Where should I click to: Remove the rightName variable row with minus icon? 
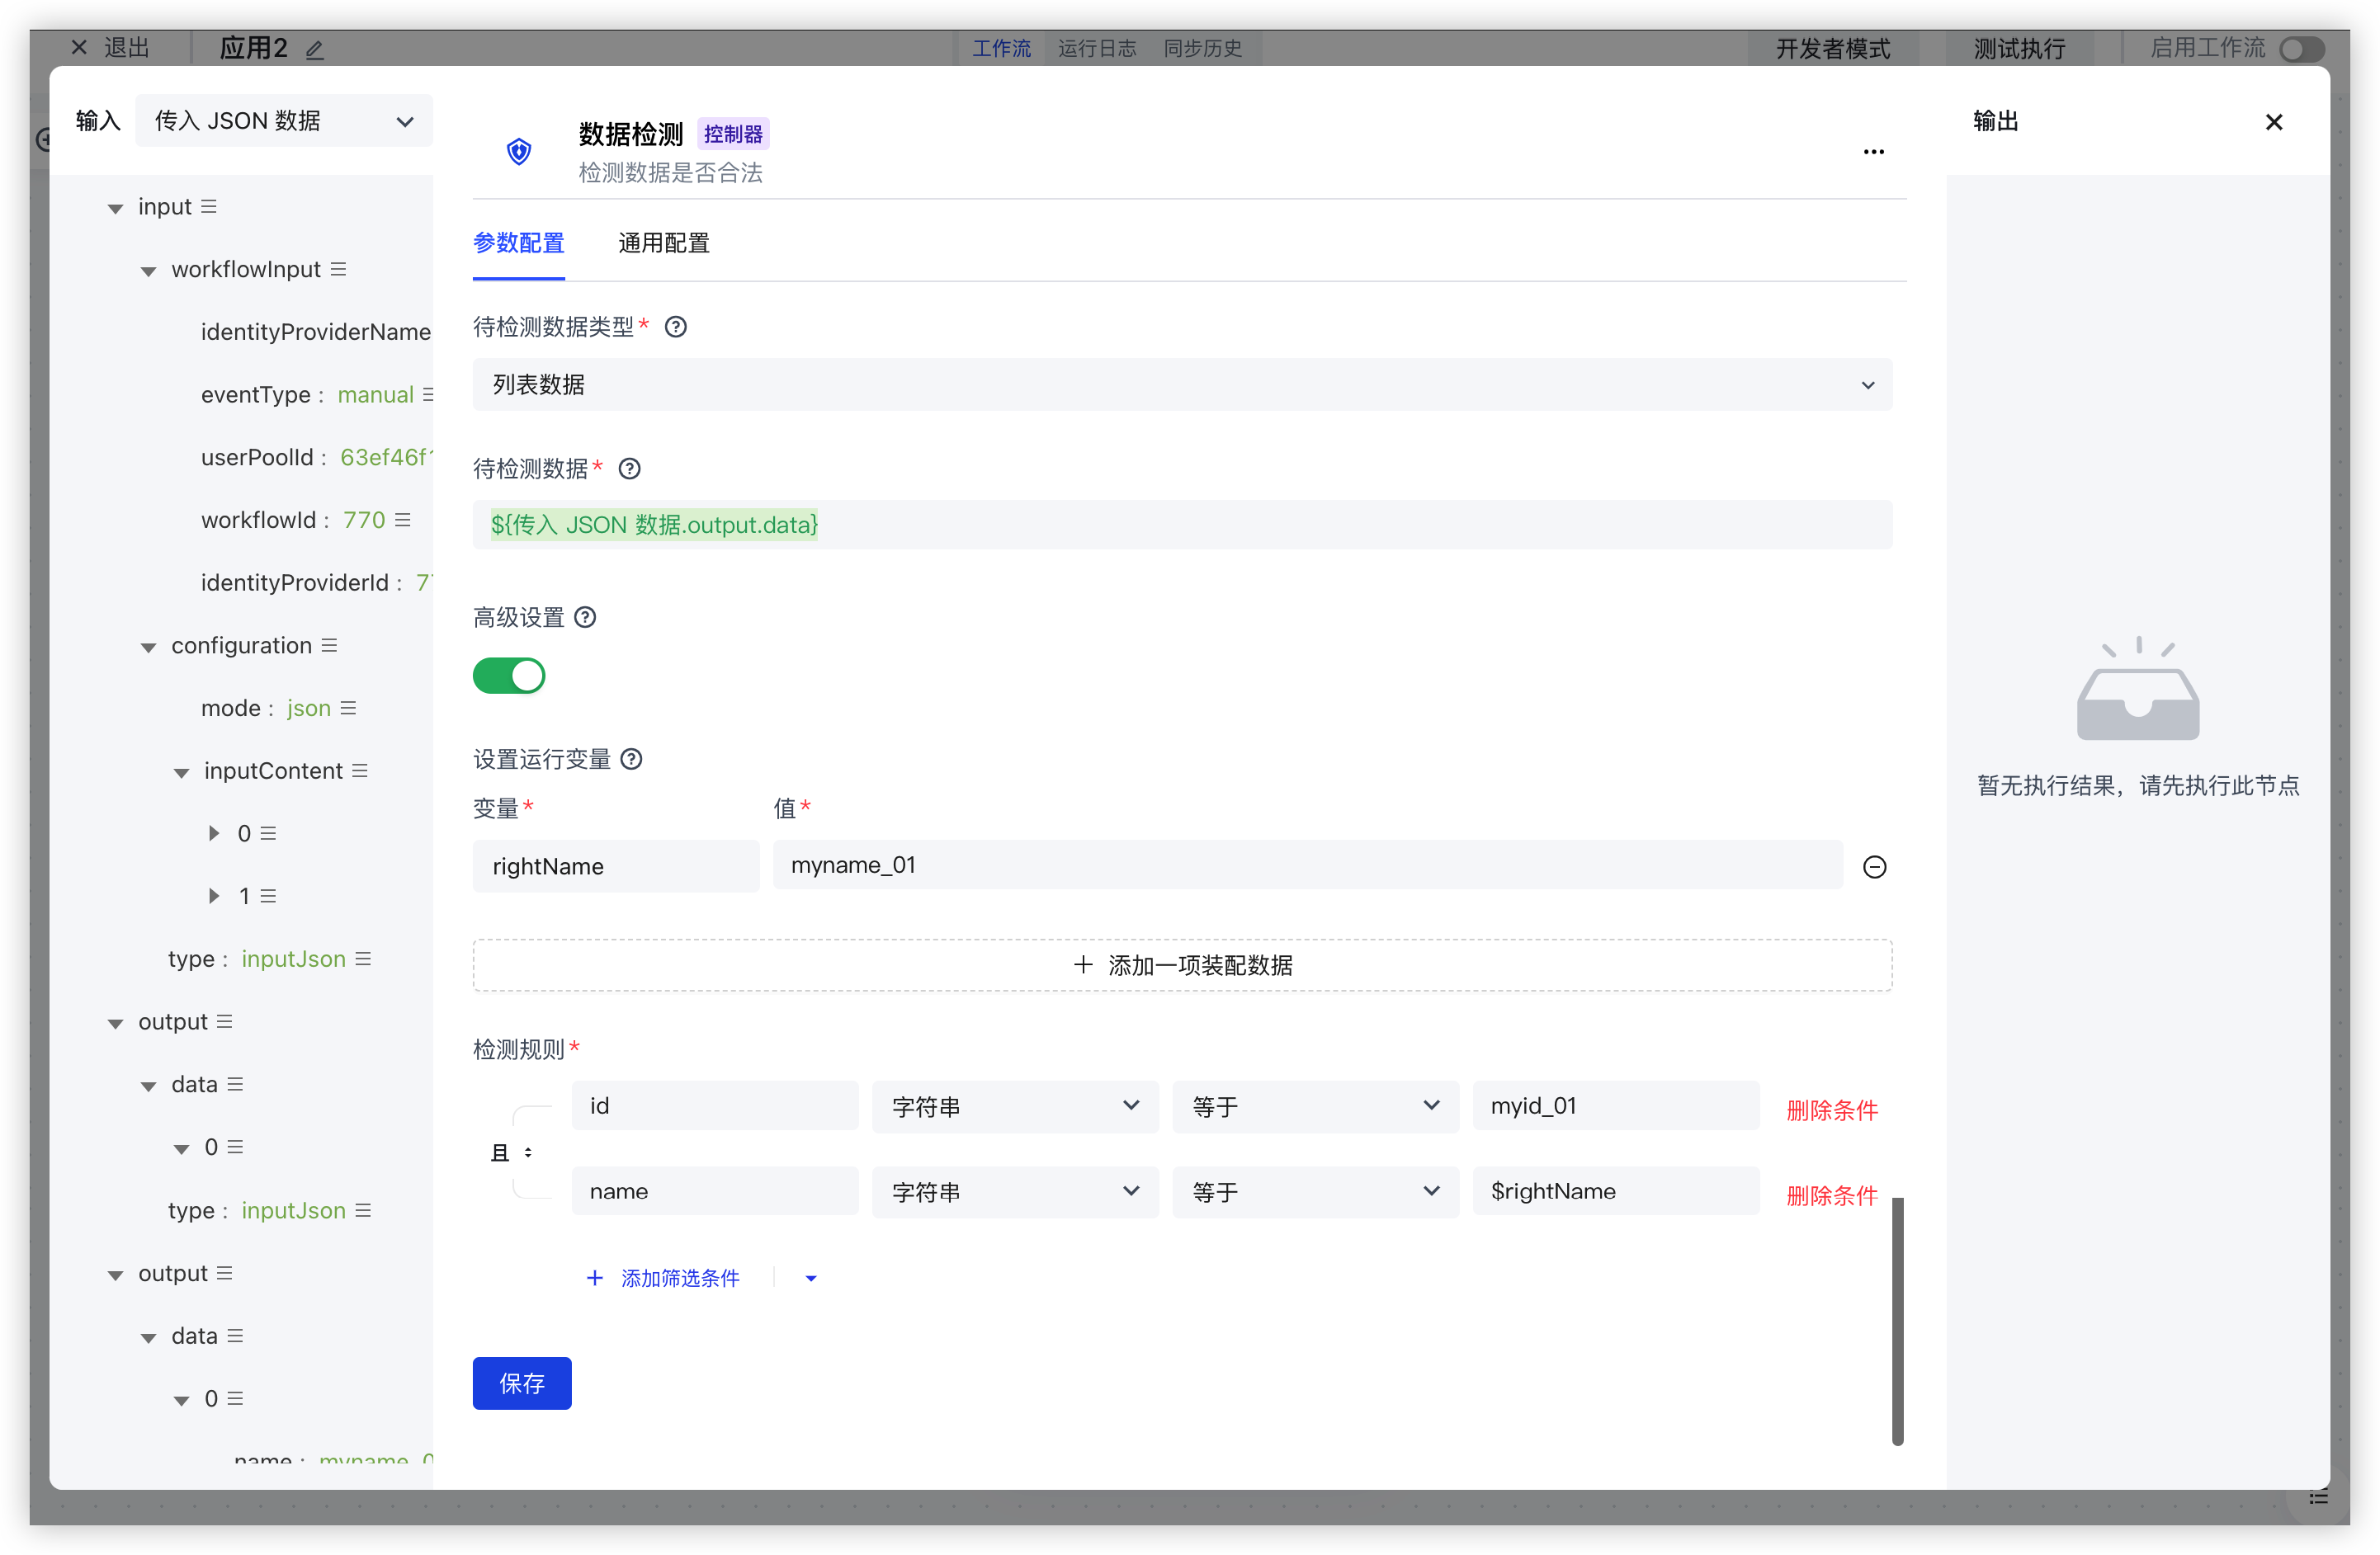(1874, 866)
